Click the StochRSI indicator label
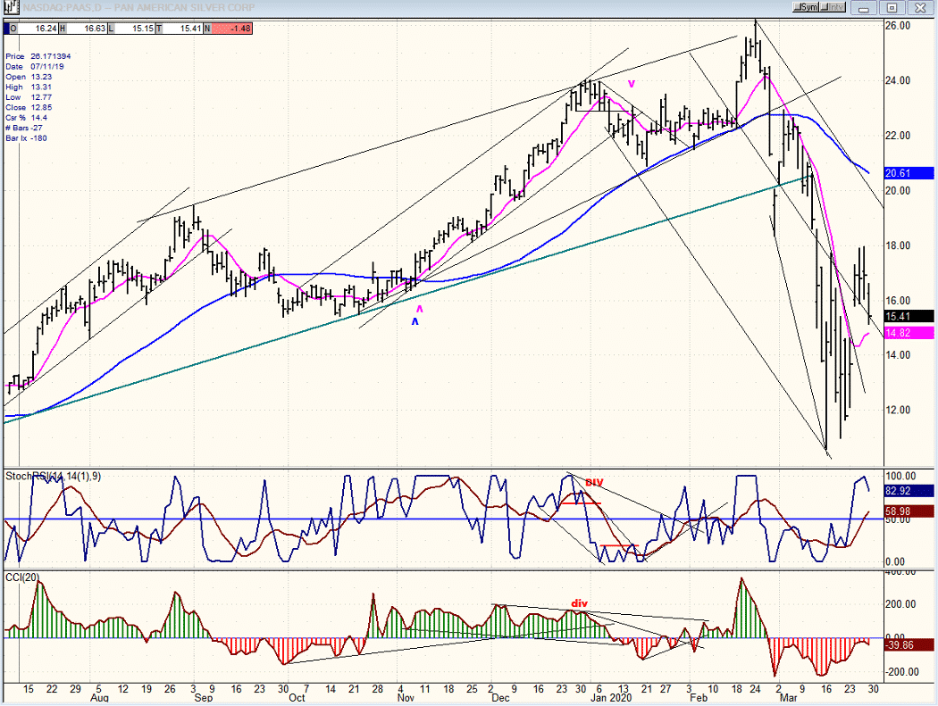 point(54,477)
